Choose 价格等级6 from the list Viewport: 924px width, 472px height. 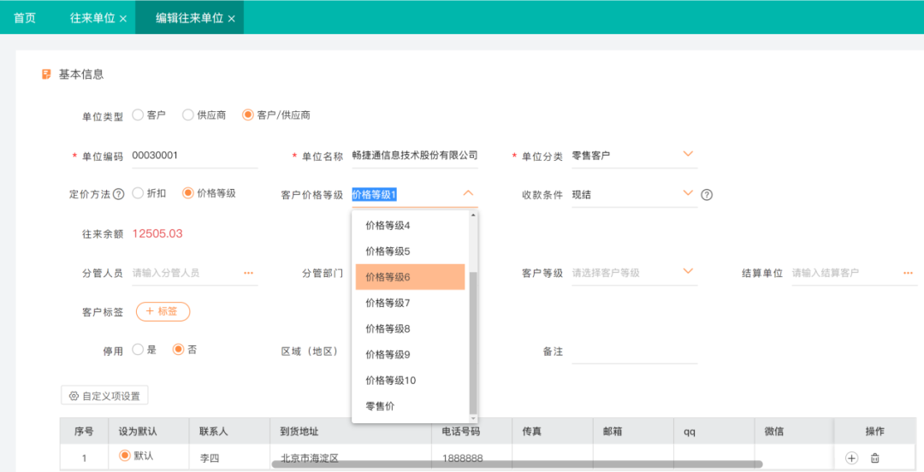pyautogui.click(x=410, y=277)
